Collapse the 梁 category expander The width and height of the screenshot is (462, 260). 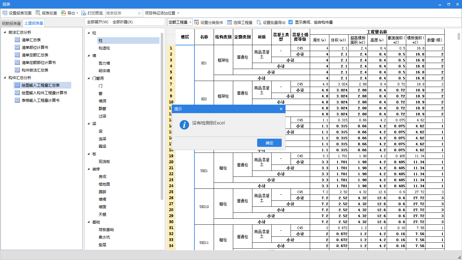[89, 124]
